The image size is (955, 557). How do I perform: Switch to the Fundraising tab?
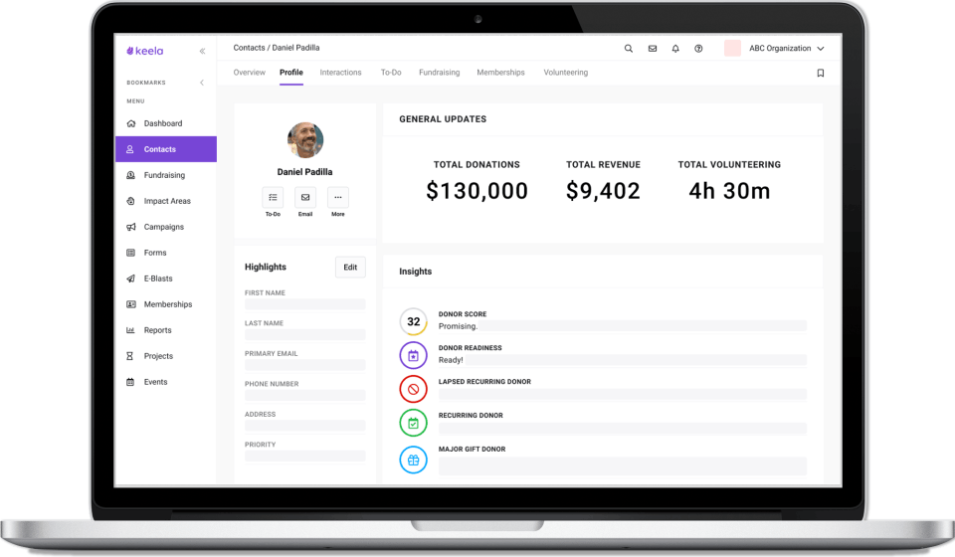pos(439,73)
